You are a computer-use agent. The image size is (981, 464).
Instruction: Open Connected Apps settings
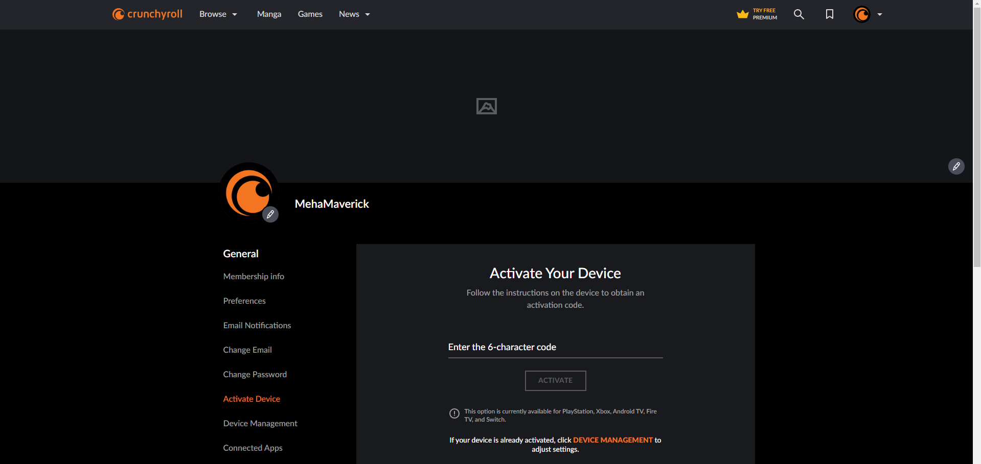pos(253,448)
